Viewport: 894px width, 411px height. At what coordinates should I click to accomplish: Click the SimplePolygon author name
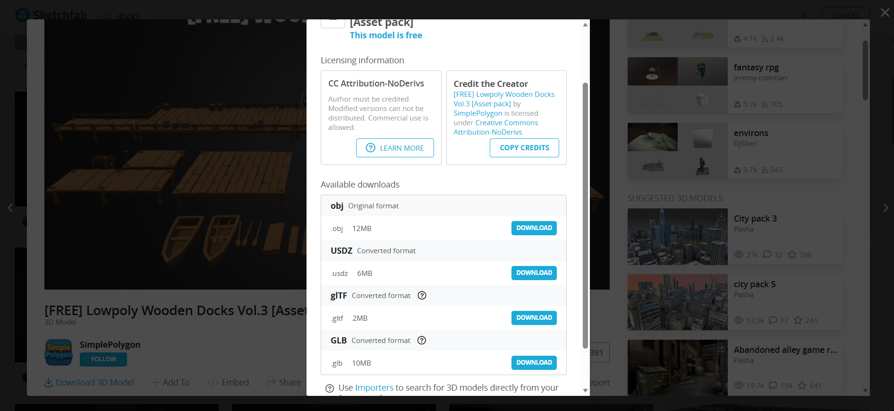point(110,345)
